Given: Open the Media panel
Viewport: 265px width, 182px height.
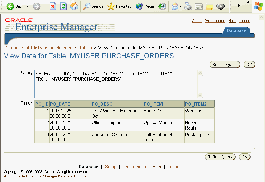Looking at the screenshot, I should tap(145, 6).
